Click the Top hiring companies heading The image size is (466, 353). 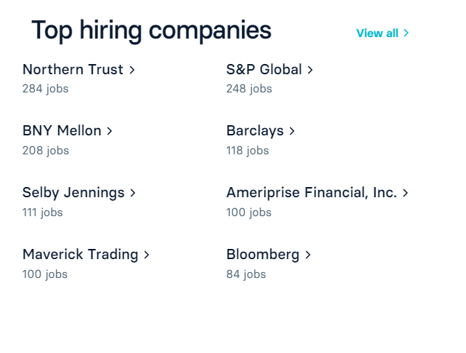tap(151, 31)
